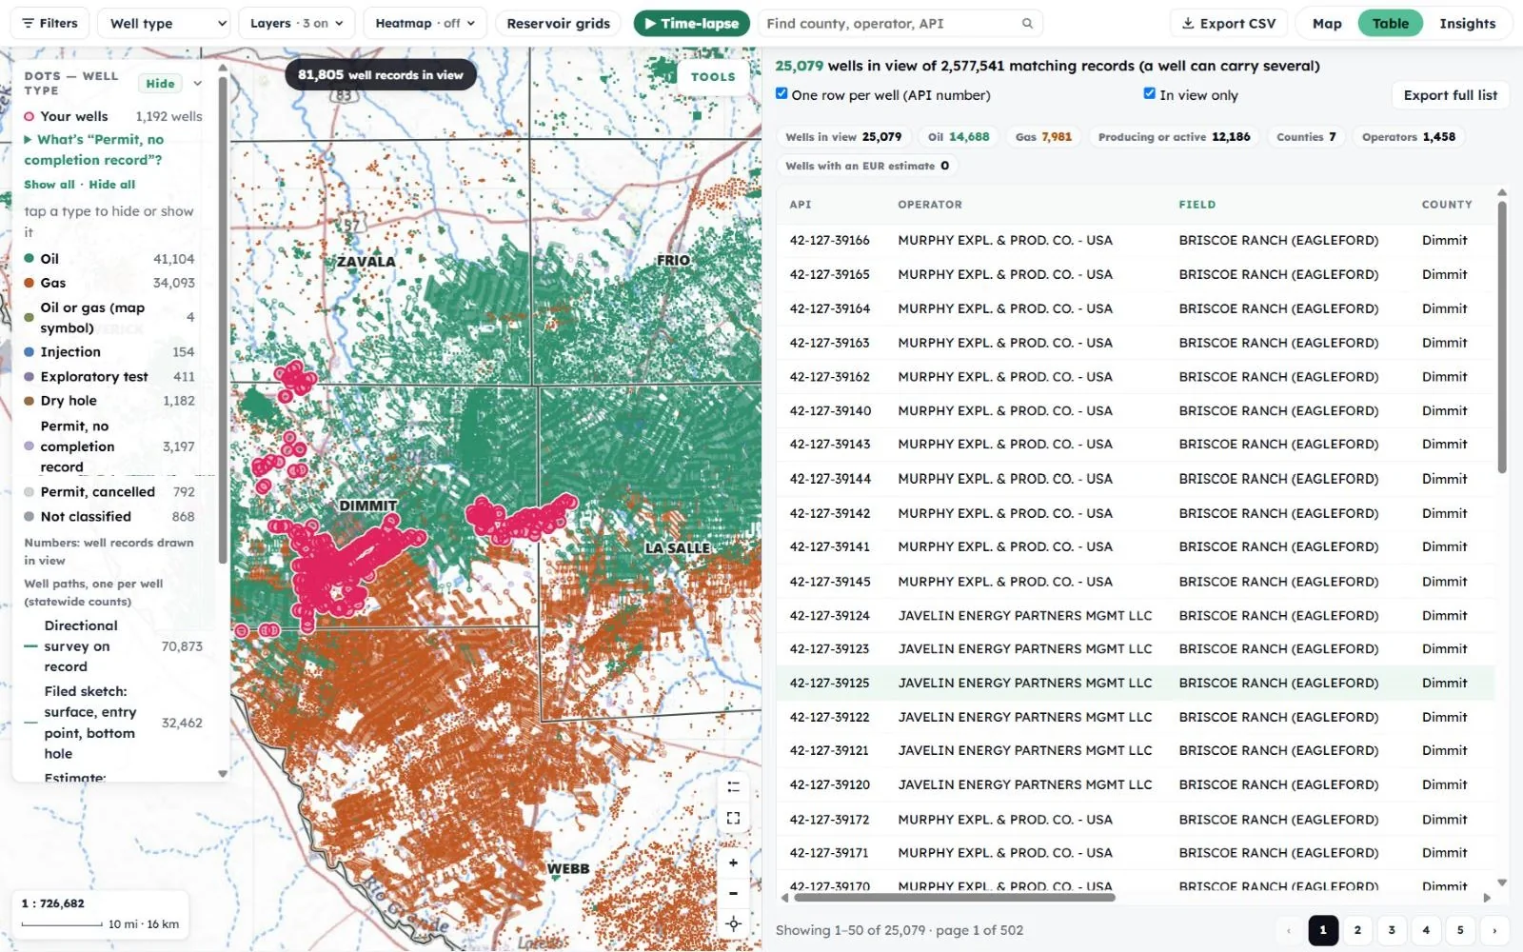Viewport: 1523px width, 952px height.
Task: Switch to Map view tab
Action: click(x=1327, y=23)
